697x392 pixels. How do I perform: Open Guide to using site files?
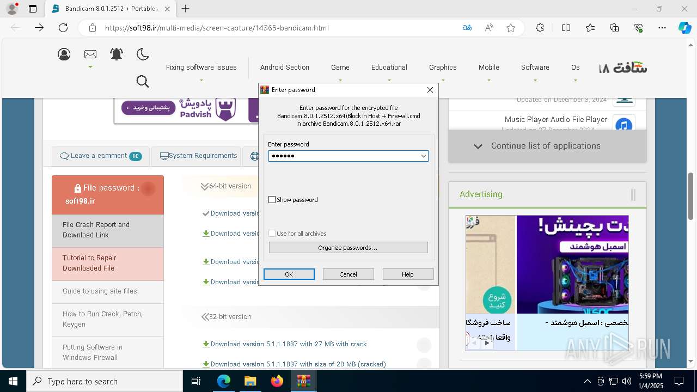click(x=108, y=291)
